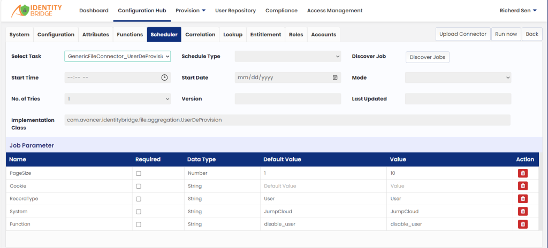Image resolution: width=548 pixels, height=248 pixels.
Task: Click the Function name cell
Action: pyautogui.click(x=69, y=224)
